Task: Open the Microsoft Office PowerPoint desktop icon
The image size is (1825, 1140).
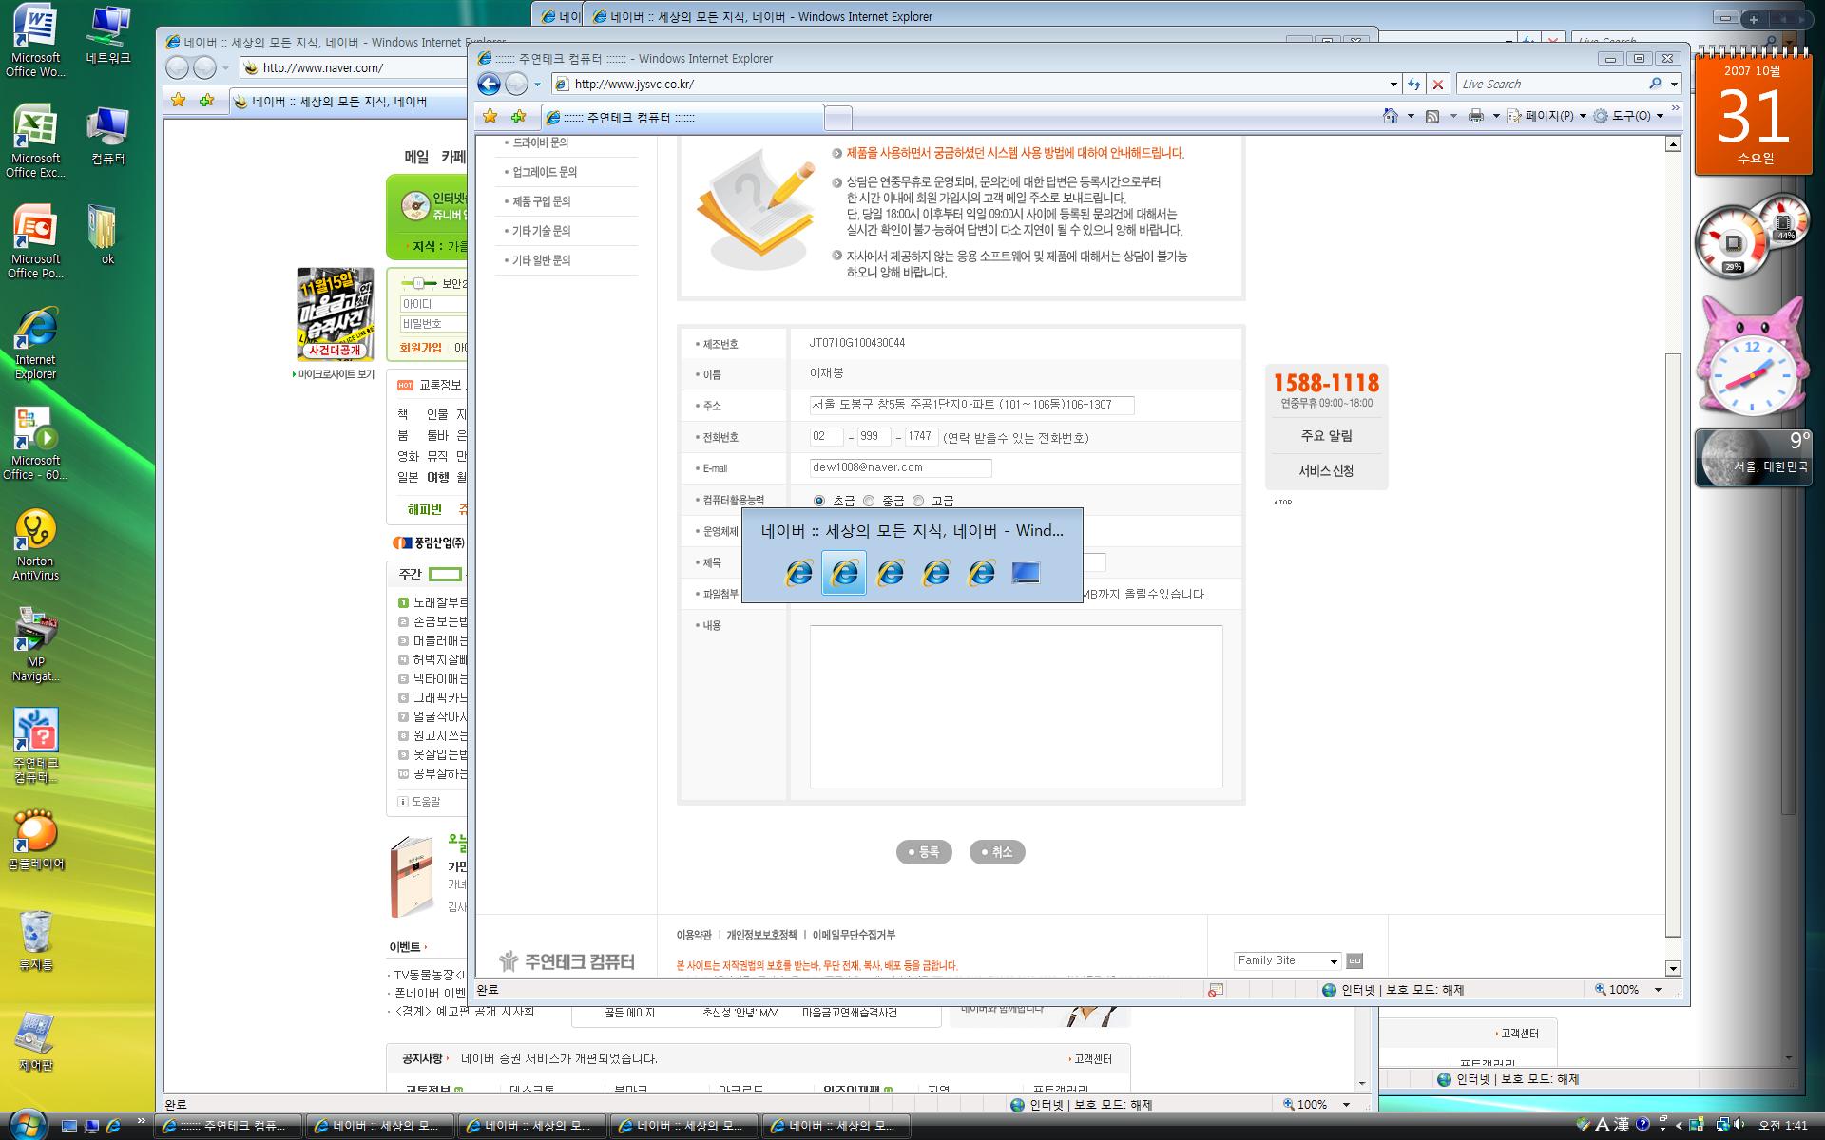Action: (x=35, y=242)
